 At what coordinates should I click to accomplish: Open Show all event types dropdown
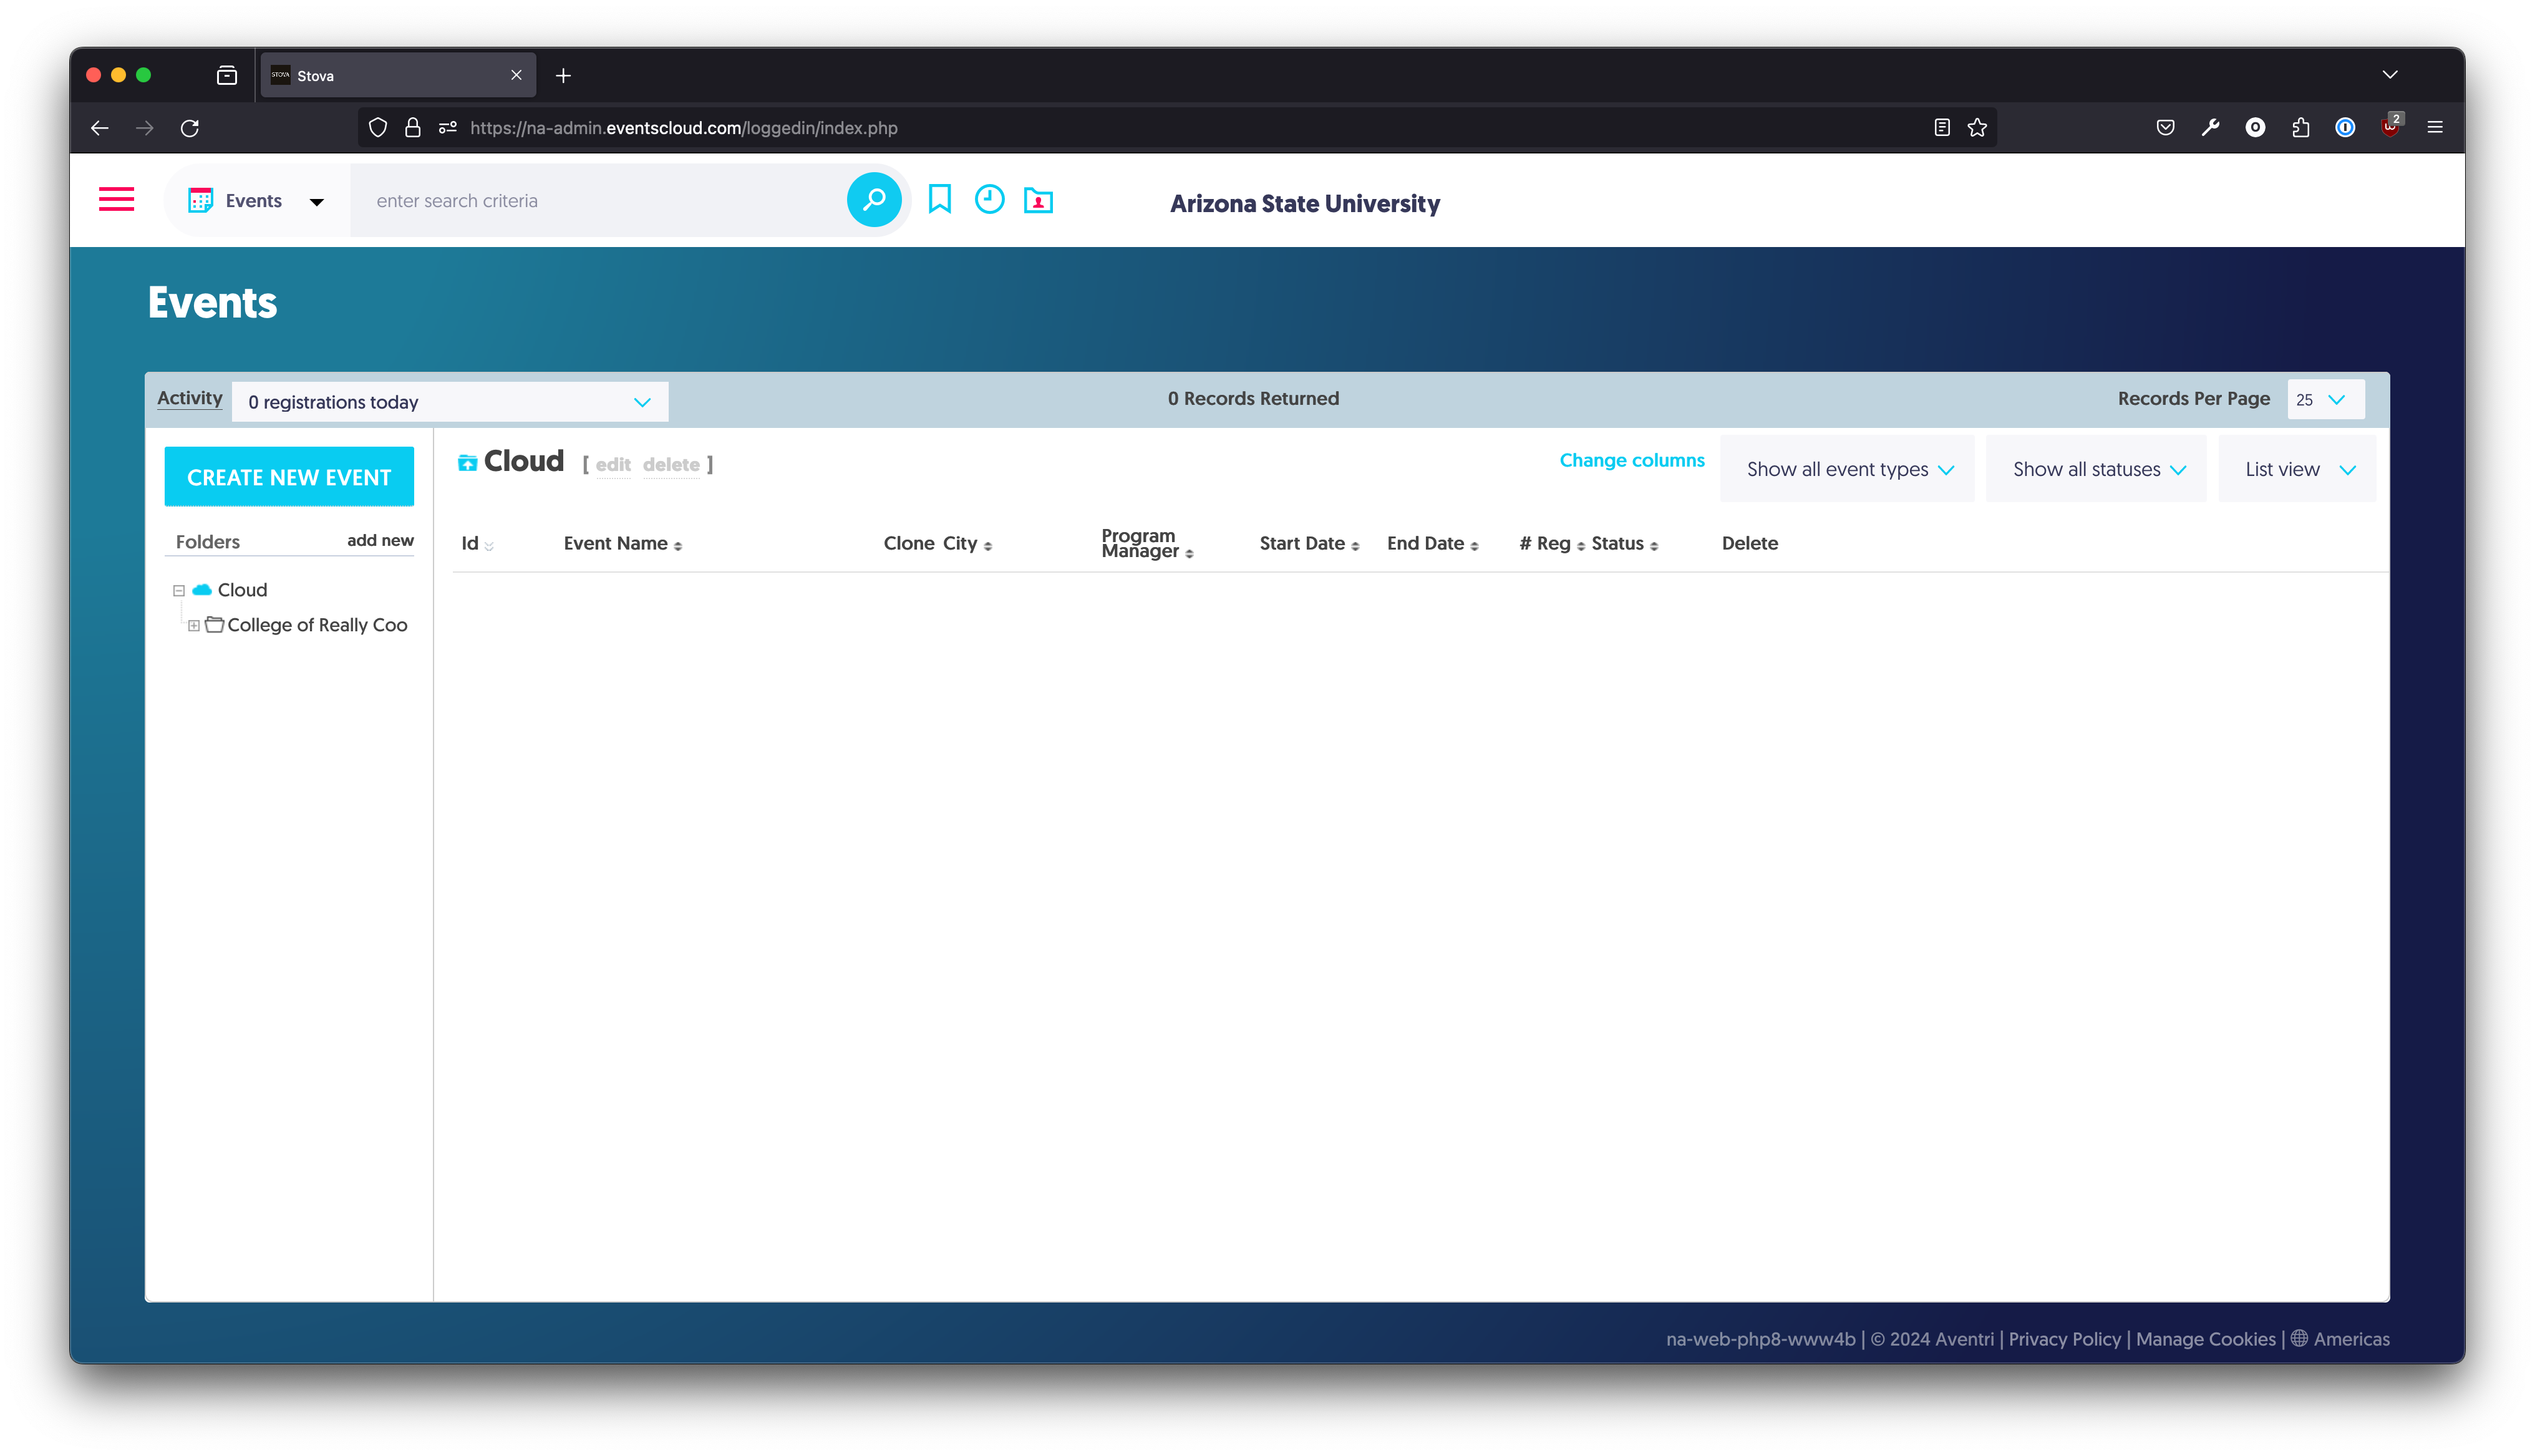1847,469
